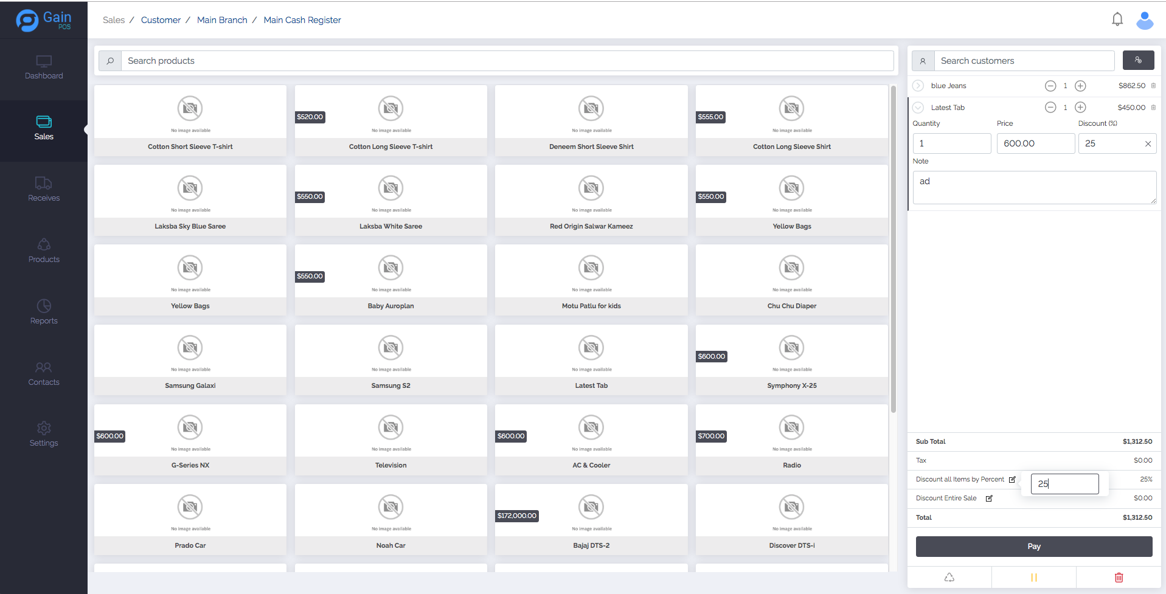
Task: Delete blue Jeans from the cart
Action: coord(1153,86)
